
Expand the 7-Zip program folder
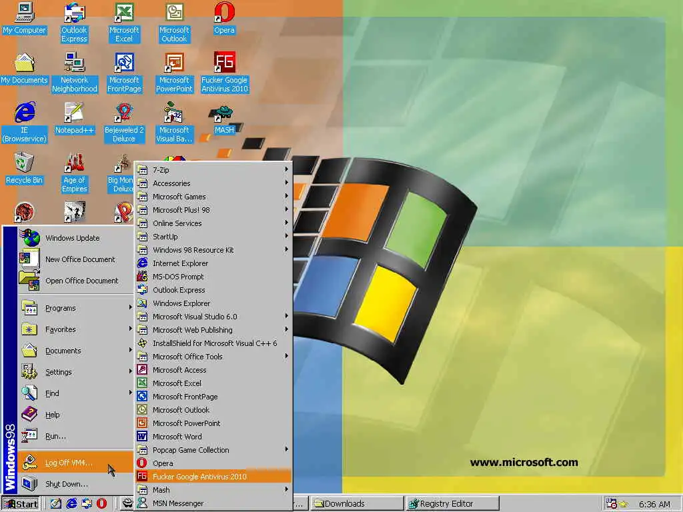(x=213, y=170)
